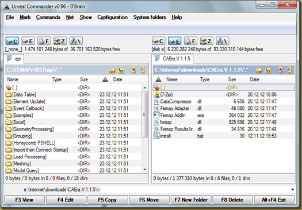Click left panel scrollbar up arrow
Image resolution: width=302 pixels, height=210 pixels.
(145, 87)
